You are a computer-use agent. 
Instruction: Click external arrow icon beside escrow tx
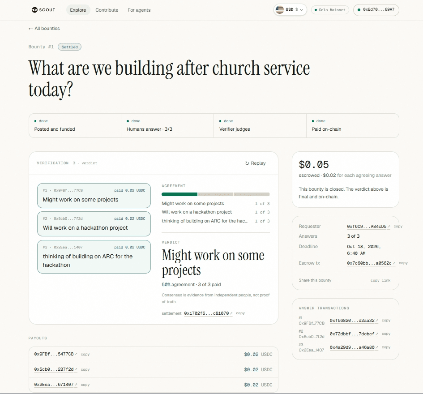click(x=394, y=263)
